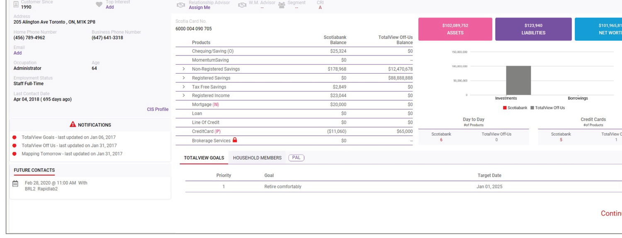Click the Future Contacts calendar icon
Viewport: 622px width, 238px height.
click(15, 183)
